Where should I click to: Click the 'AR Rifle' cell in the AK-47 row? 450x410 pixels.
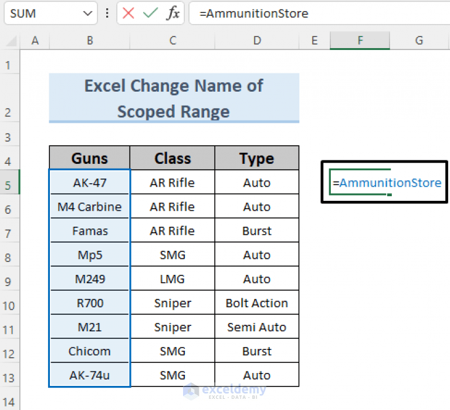[x=172, y=182]
